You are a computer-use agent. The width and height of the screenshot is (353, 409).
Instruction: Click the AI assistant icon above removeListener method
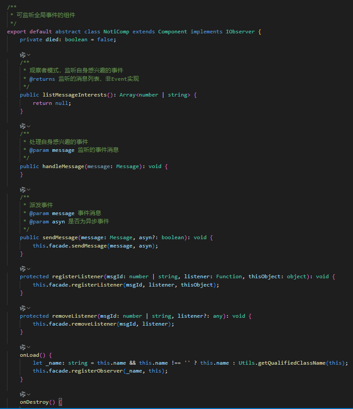[23, 308]
